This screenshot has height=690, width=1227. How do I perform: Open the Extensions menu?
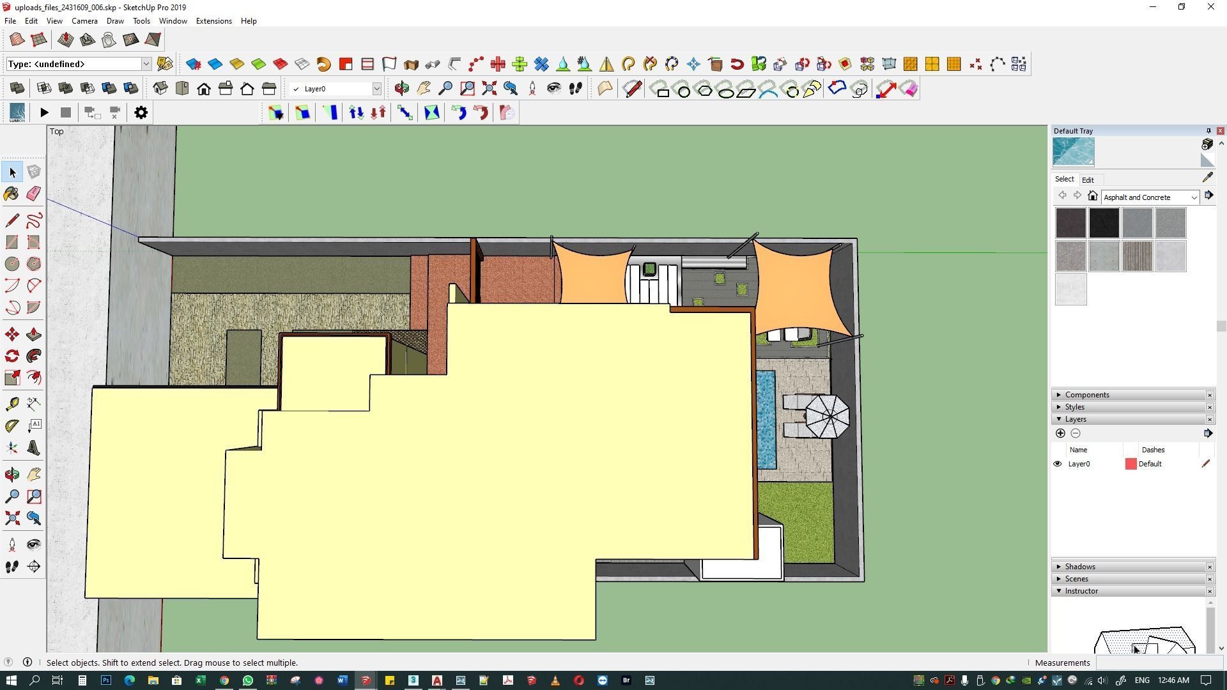[x=213, y=21]
